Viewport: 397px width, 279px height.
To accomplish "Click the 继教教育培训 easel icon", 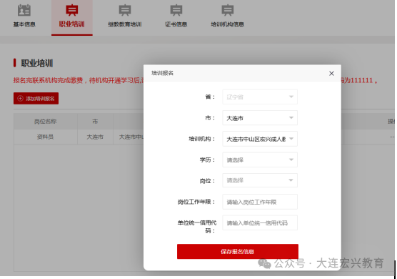I will coord(125,10).
